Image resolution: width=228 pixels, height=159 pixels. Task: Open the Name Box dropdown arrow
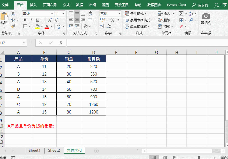click(24, 43)
